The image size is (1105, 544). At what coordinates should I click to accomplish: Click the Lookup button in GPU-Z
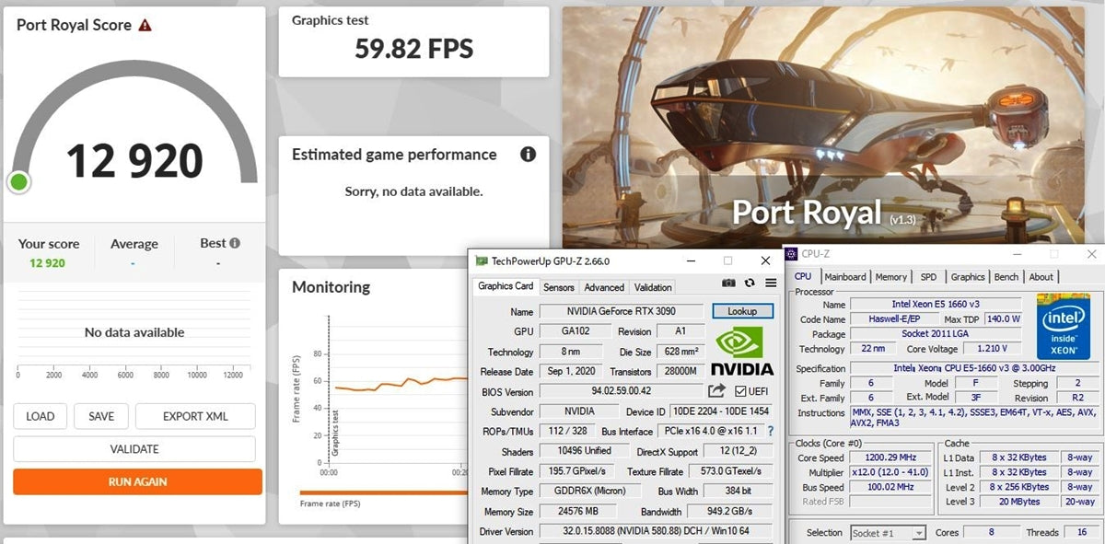click(x=742, y=311)
